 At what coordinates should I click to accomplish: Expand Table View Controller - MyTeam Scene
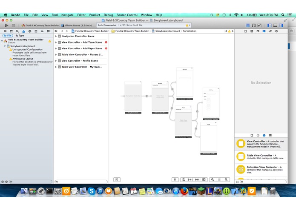point(56,67)
